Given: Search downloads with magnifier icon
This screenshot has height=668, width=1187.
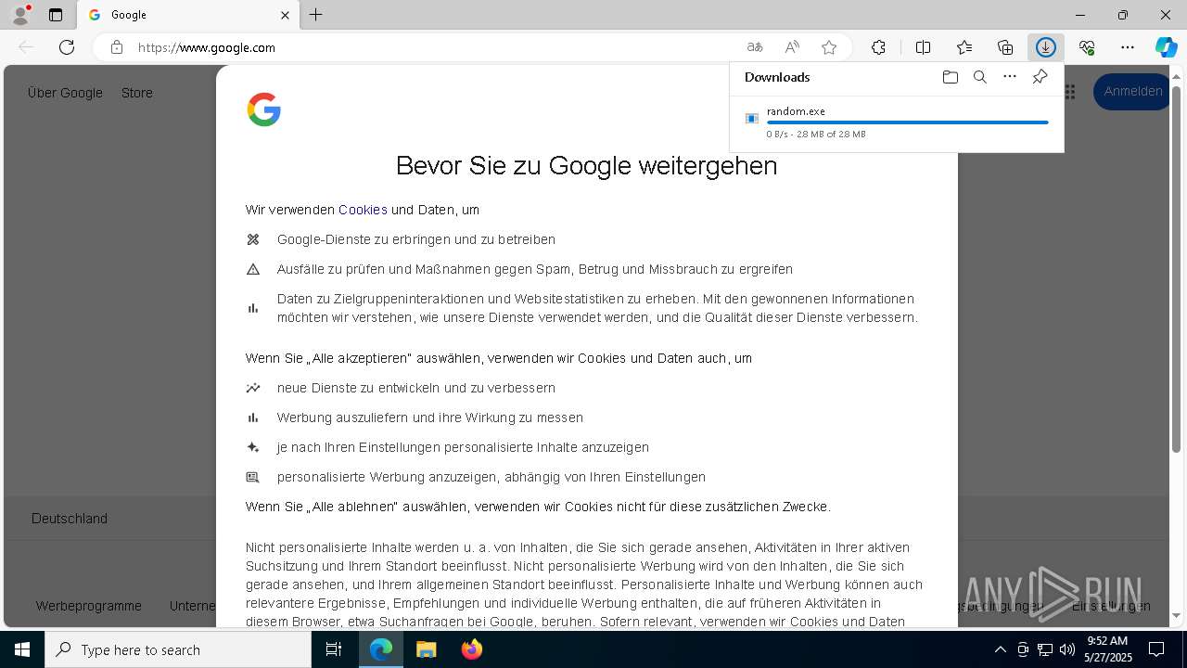Looking at the screenshot, I should pos(979,77).
